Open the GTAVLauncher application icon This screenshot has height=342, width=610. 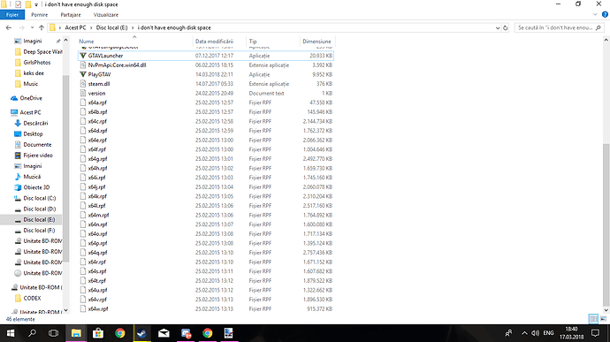83,56
